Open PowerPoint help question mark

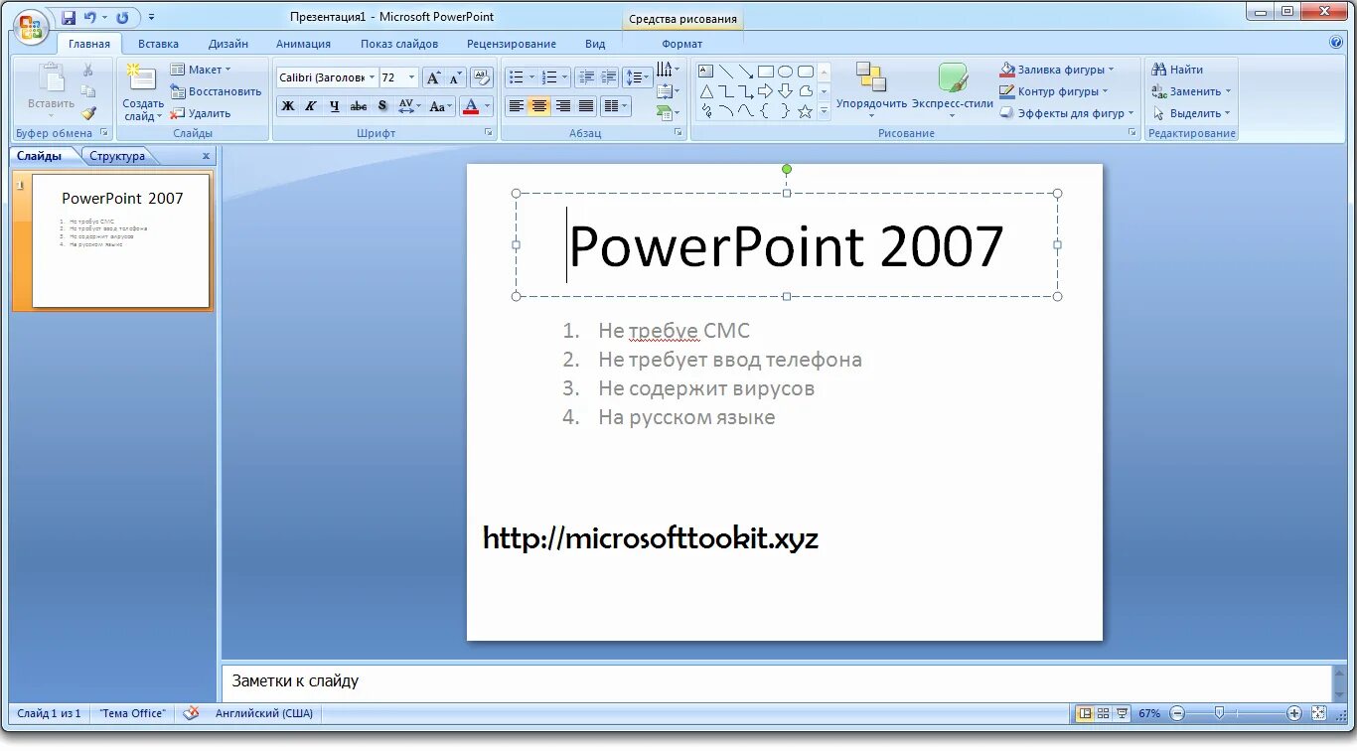1336,43
